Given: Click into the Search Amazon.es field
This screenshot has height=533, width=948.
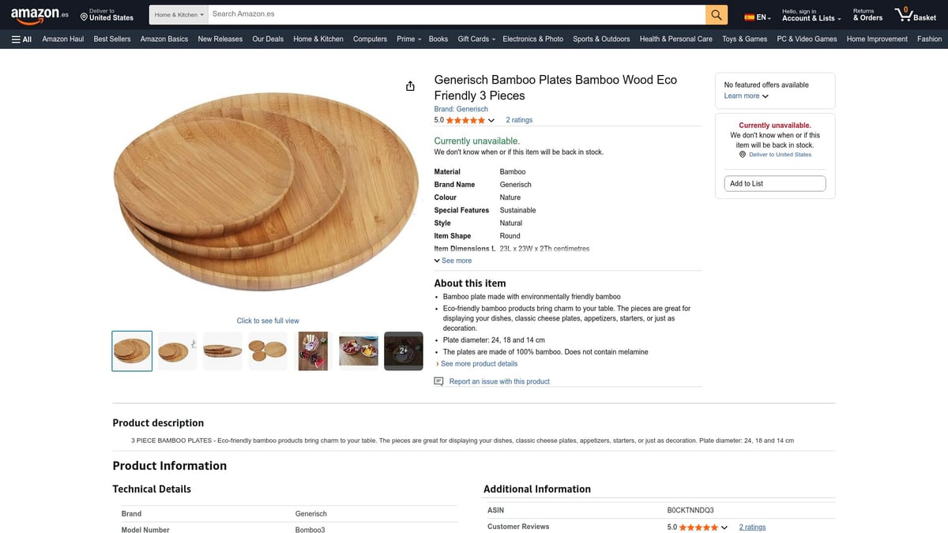Looking at the screenshot, I should [457, 14].
